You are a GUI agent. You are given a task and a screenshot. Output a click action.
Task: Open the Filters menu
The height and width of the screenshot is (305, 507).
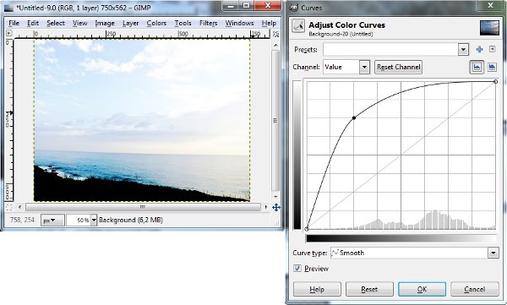click(x=208, y=24)
